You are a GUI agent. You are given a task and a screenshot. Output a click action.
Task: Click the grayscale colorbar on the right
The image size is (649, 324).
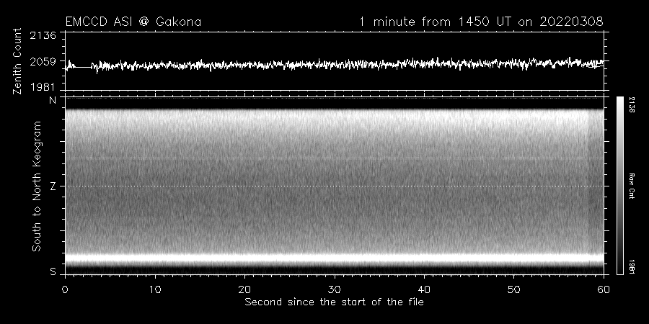point(619,186)
